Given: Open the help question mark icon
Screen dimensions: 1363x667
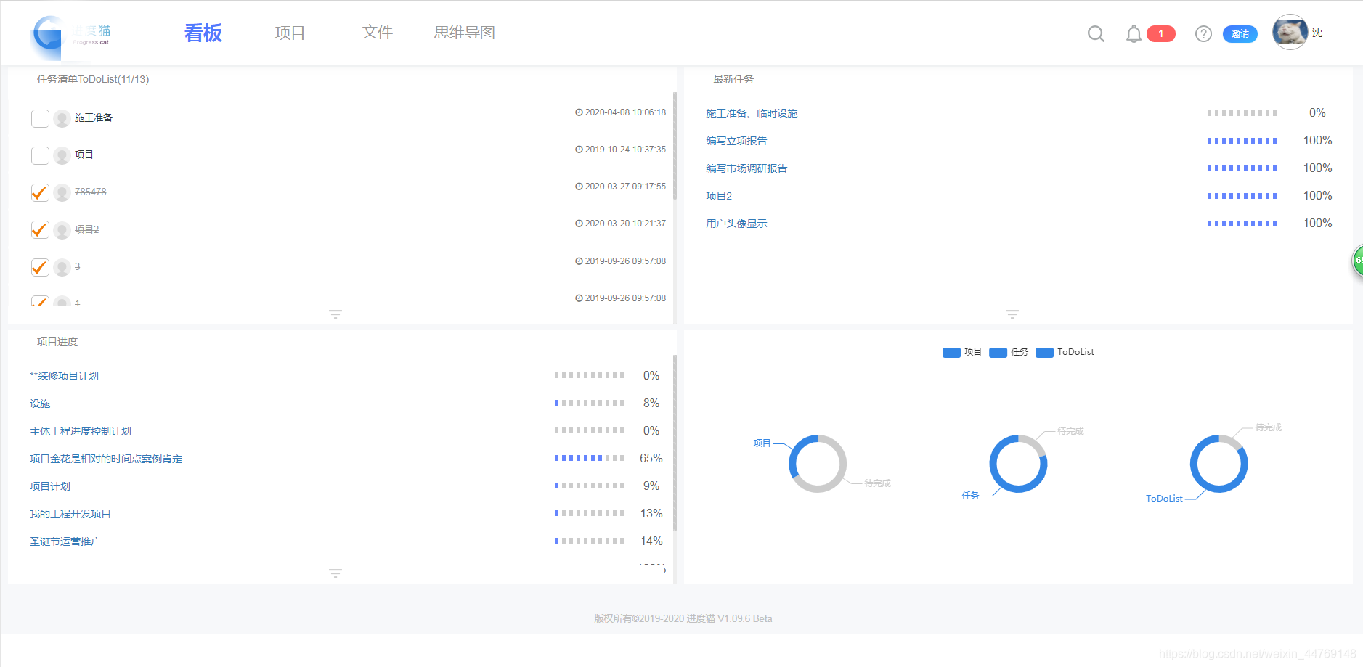Looking at the screenshot, I should tap(1203, 33).
